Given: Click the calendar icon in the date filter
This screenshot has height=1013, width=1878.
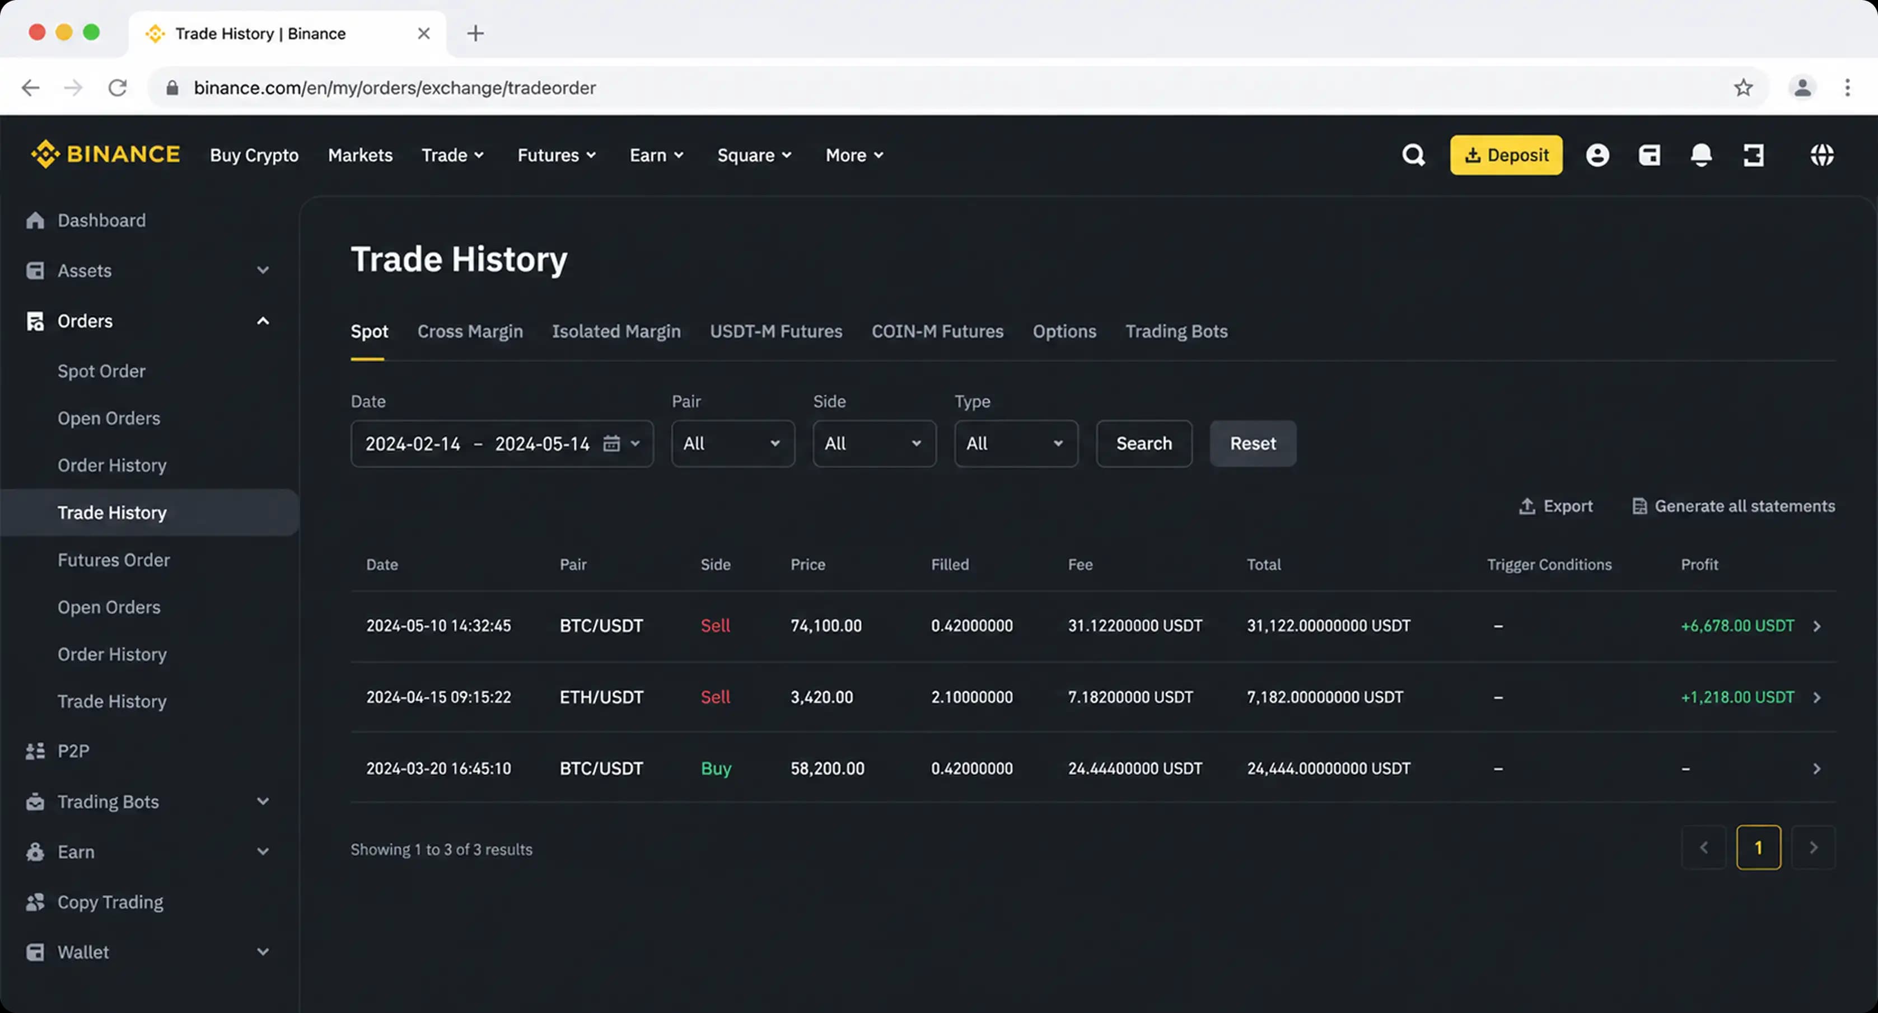Looking at the screenshot, I should 611,443.
